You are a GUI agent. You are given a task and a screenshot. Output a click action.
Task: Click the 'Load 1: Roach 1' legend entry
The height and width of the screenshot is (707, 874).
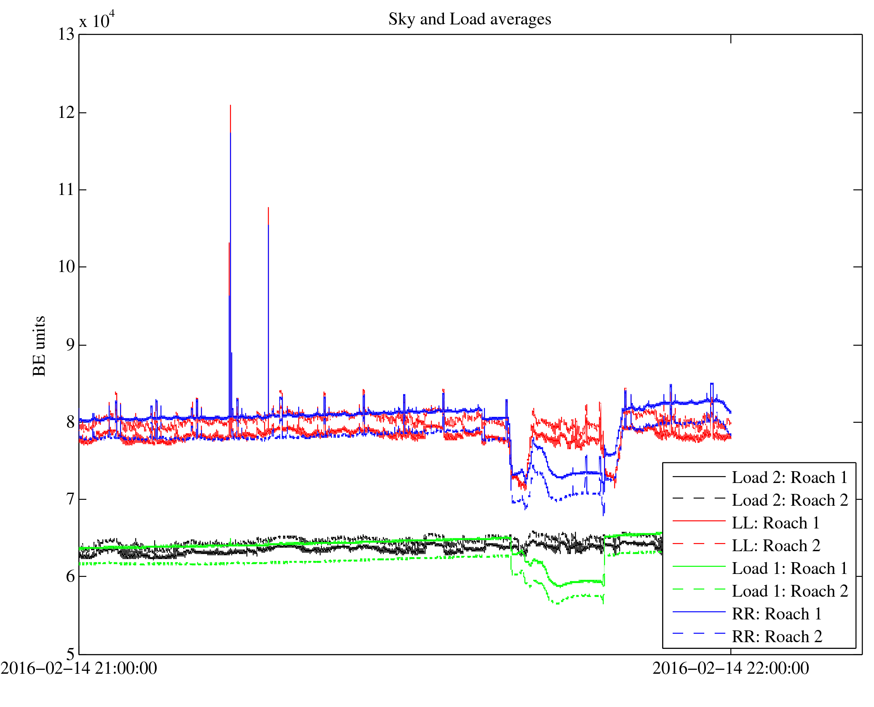pos(790,568)
